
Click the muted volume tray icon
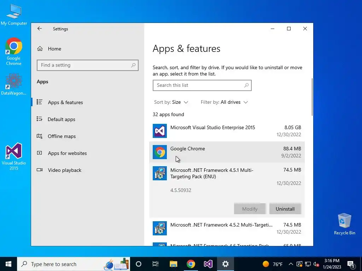[316, 264]
